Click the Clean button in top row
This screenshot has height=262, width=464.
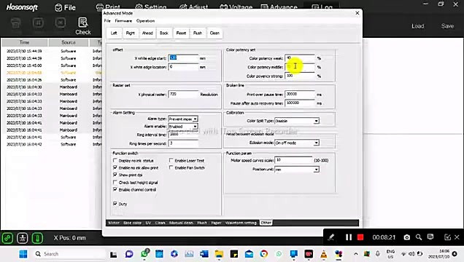click(x=214, y=33)
